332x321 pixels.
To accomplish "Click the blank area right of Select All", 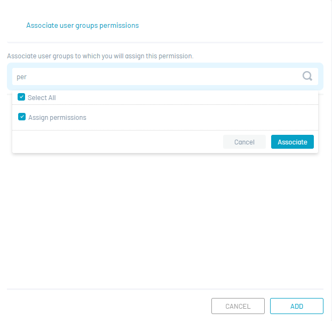I will [x=187, y=98].
